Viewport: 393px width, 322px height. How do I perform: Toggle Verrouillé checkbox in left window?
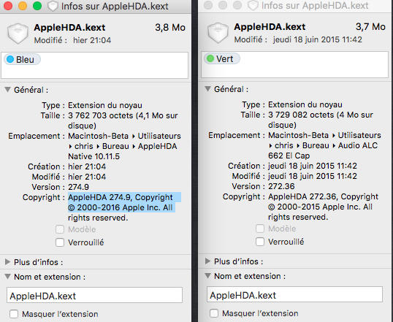(60, 242)
